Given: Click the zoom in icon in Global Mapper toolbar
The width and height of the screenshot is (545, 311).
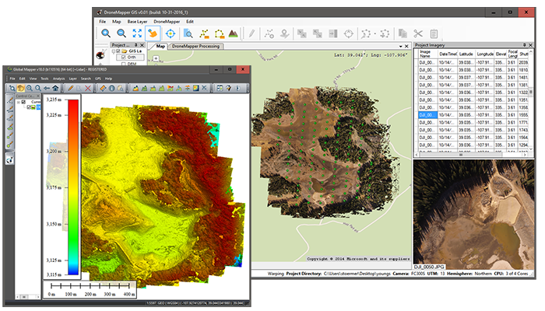Looking at the screenshot, I should [30, 88].
